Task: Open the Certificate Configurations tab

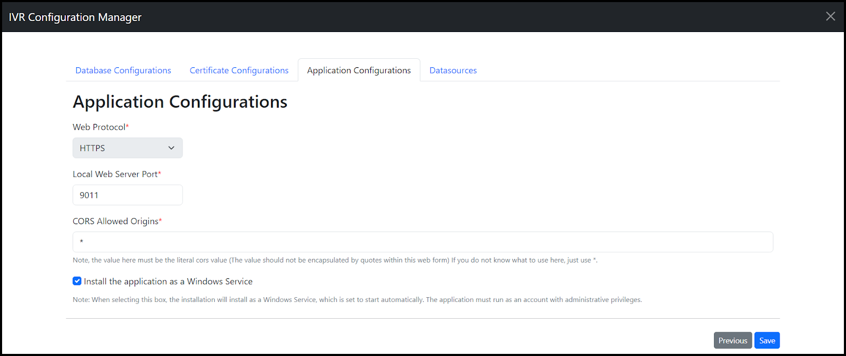Action: (x=239, y=70)
